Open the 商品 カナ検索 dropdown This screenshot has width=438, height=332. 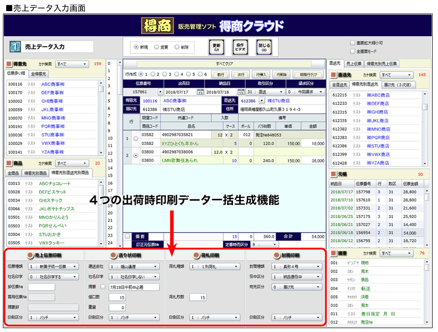pos(72,163)
